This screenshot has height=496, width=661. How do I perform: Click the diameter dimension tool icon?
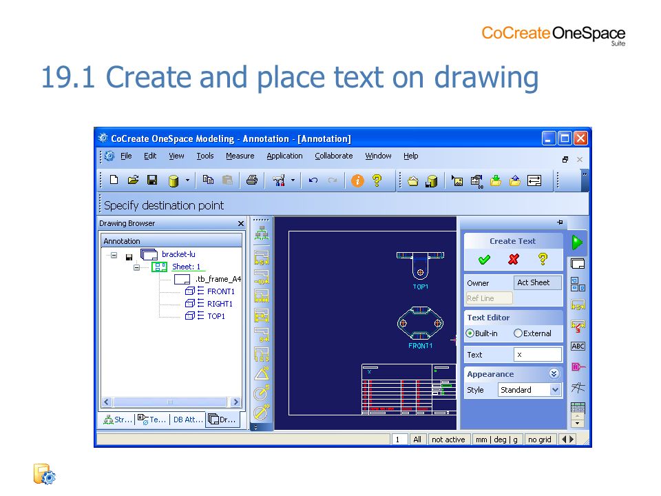point(262,413)
